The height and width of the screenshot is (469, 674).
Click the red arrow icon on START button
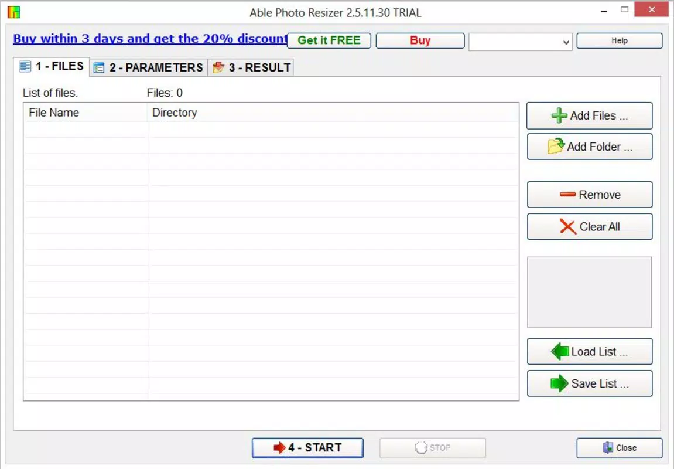[x=279, y=447]
